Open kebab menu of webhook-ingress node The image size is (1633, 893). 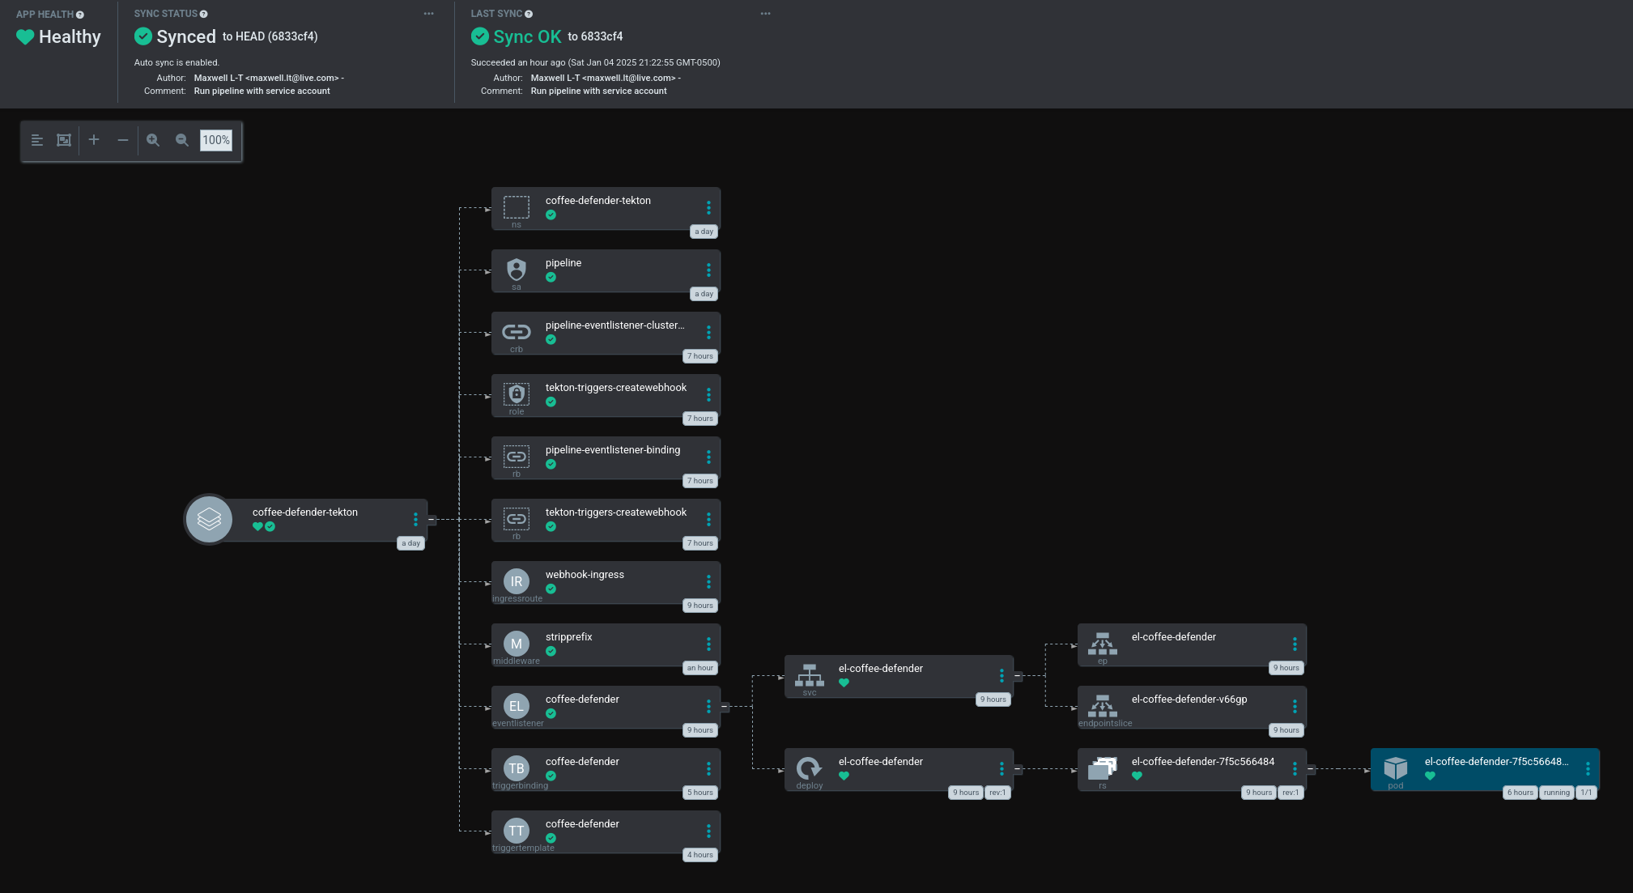pos(708,582)
